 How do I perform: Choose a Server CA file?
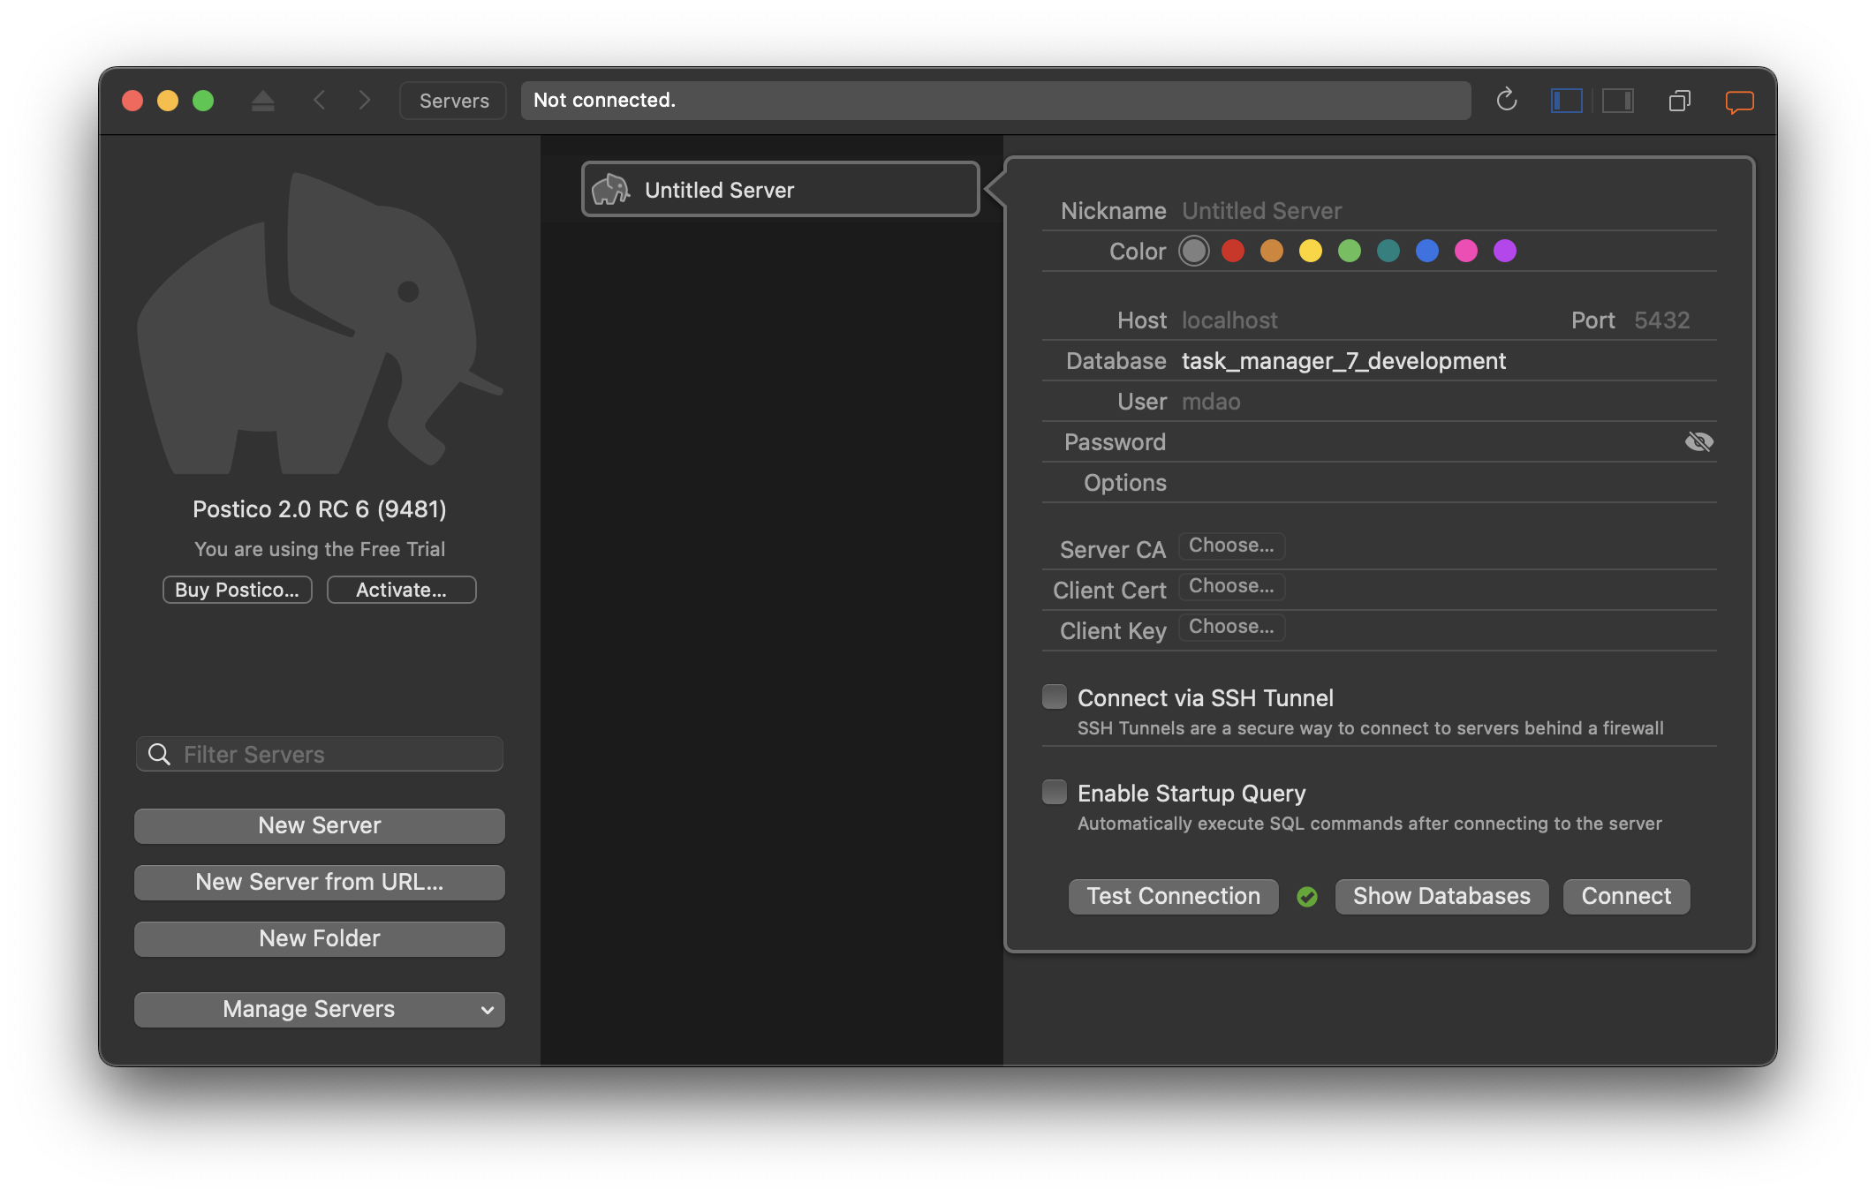point(1231,546)
